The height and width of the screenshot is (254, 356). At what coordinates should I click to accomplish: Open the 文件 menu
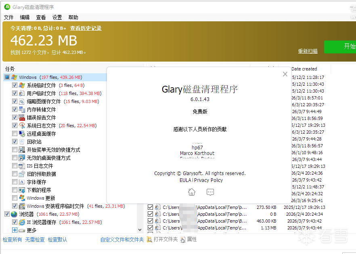pyautogui.click(x=8, y=17)
